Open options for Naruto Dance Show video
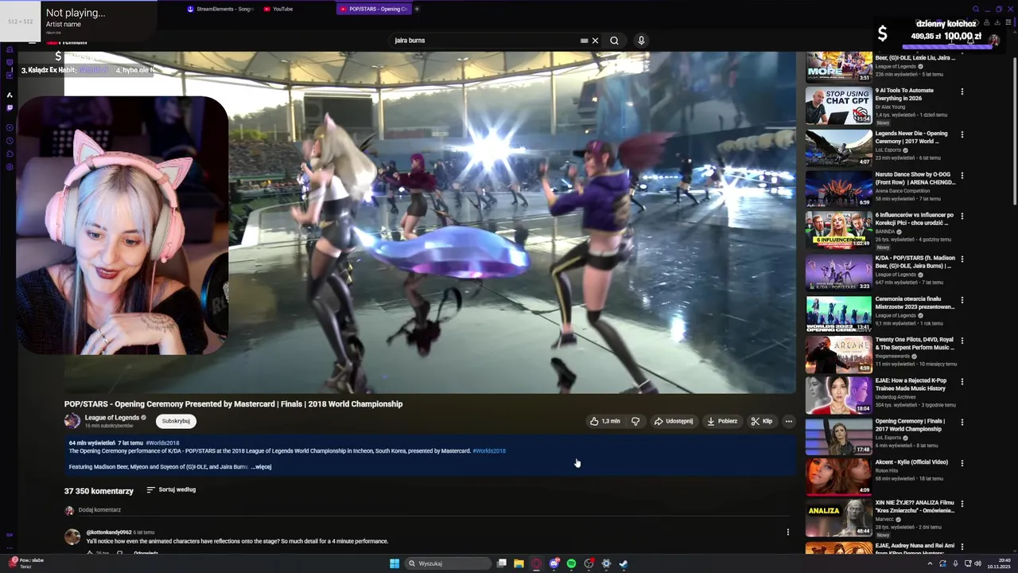Viewport: 1018px width, 573px height. pyautogui.click(x=962, y=175)
